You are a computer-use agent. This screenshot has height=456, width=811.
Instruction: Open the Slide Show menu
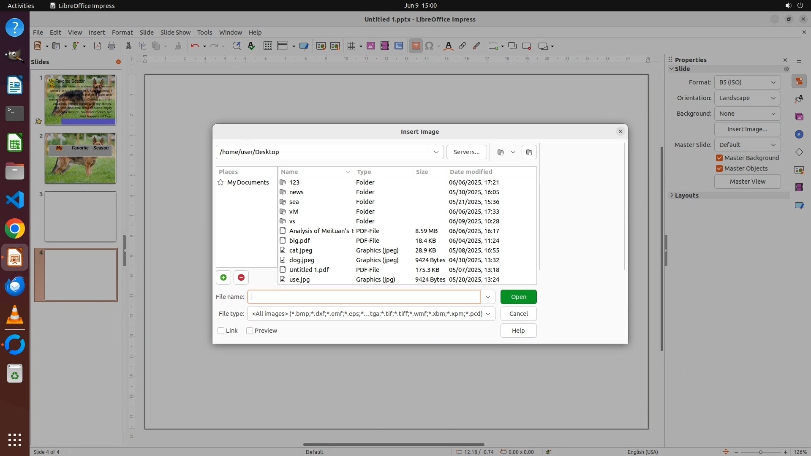(175, 33)
